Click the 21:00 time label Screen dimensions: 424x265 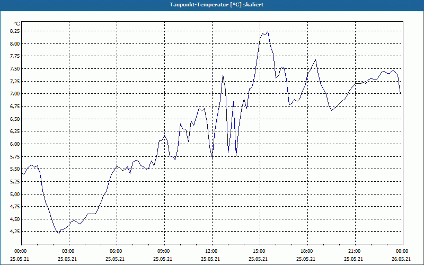(x=355, y=251)
